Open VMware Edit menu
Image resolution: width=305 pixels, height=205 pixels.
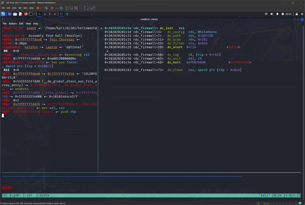click(x=8, y=8)
